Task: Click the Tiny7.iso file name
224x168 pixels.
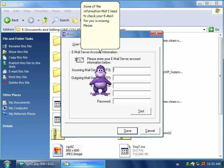Action: [139, 147]
